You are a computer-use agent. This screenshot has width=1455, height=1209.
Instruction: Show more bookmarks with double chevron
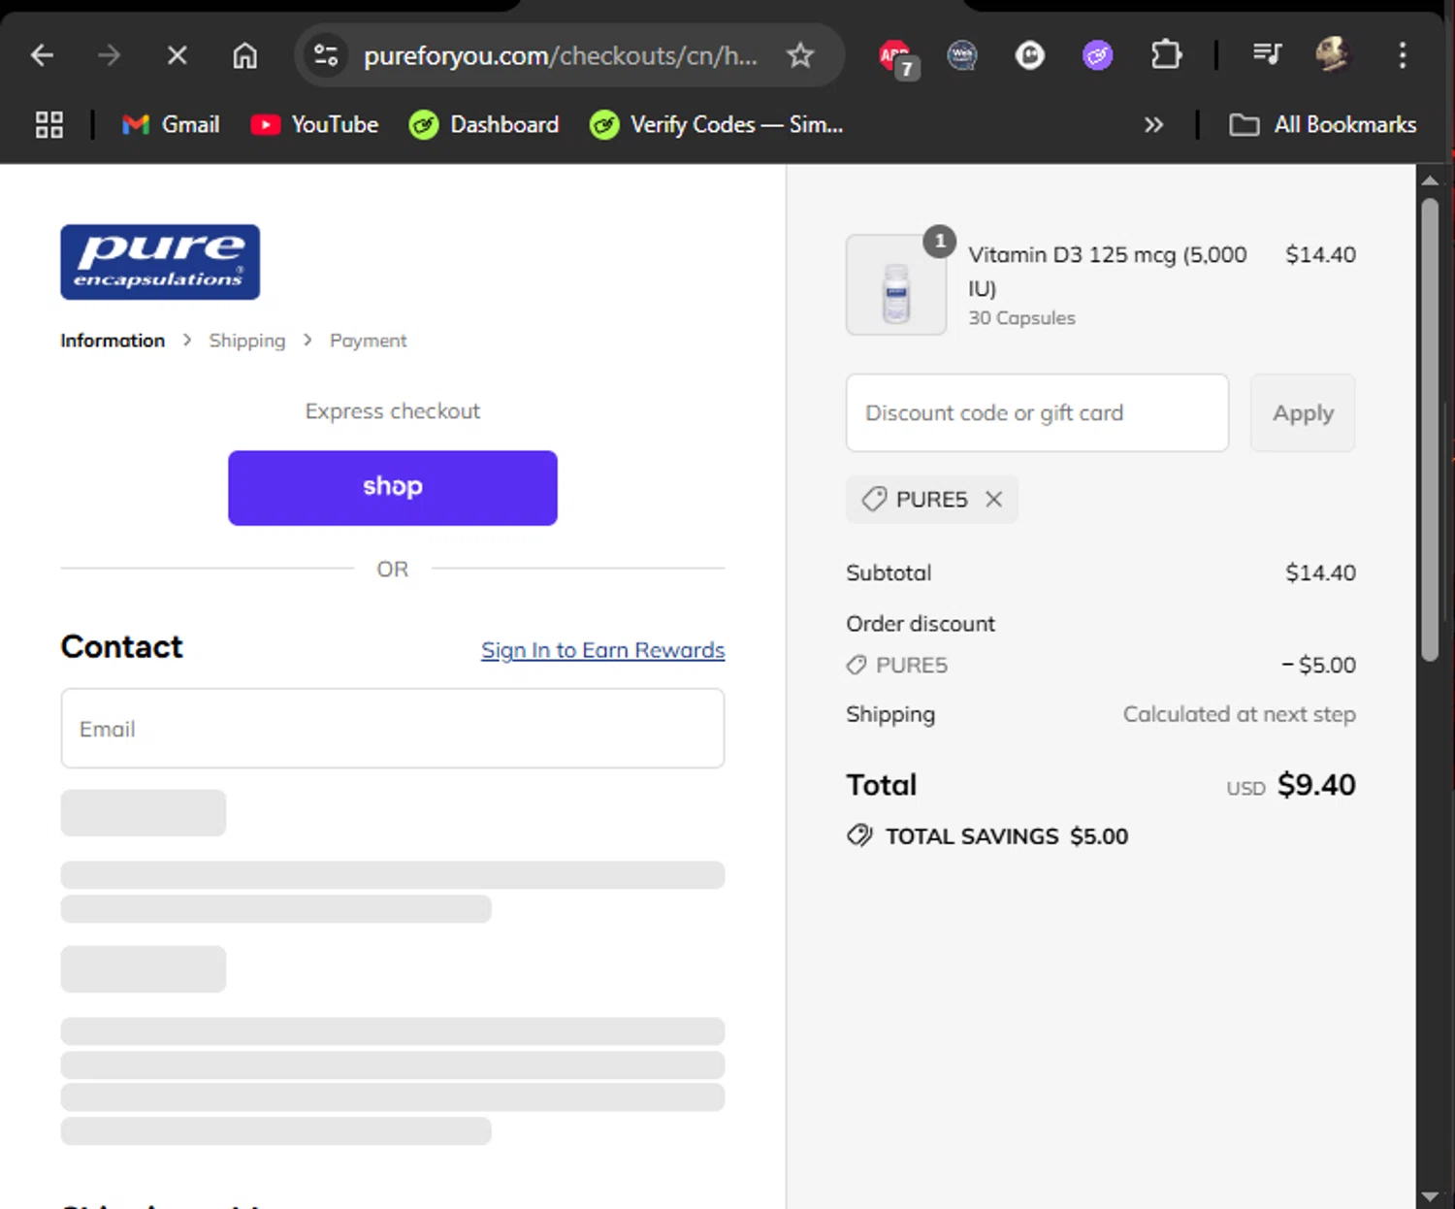point(1153,124)
